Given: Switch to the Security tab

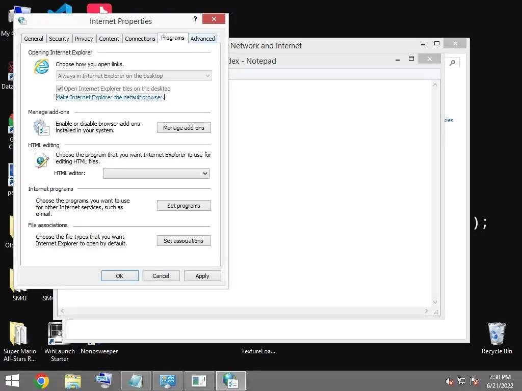Looking at the screenshot, I should [x=59, y=39].
